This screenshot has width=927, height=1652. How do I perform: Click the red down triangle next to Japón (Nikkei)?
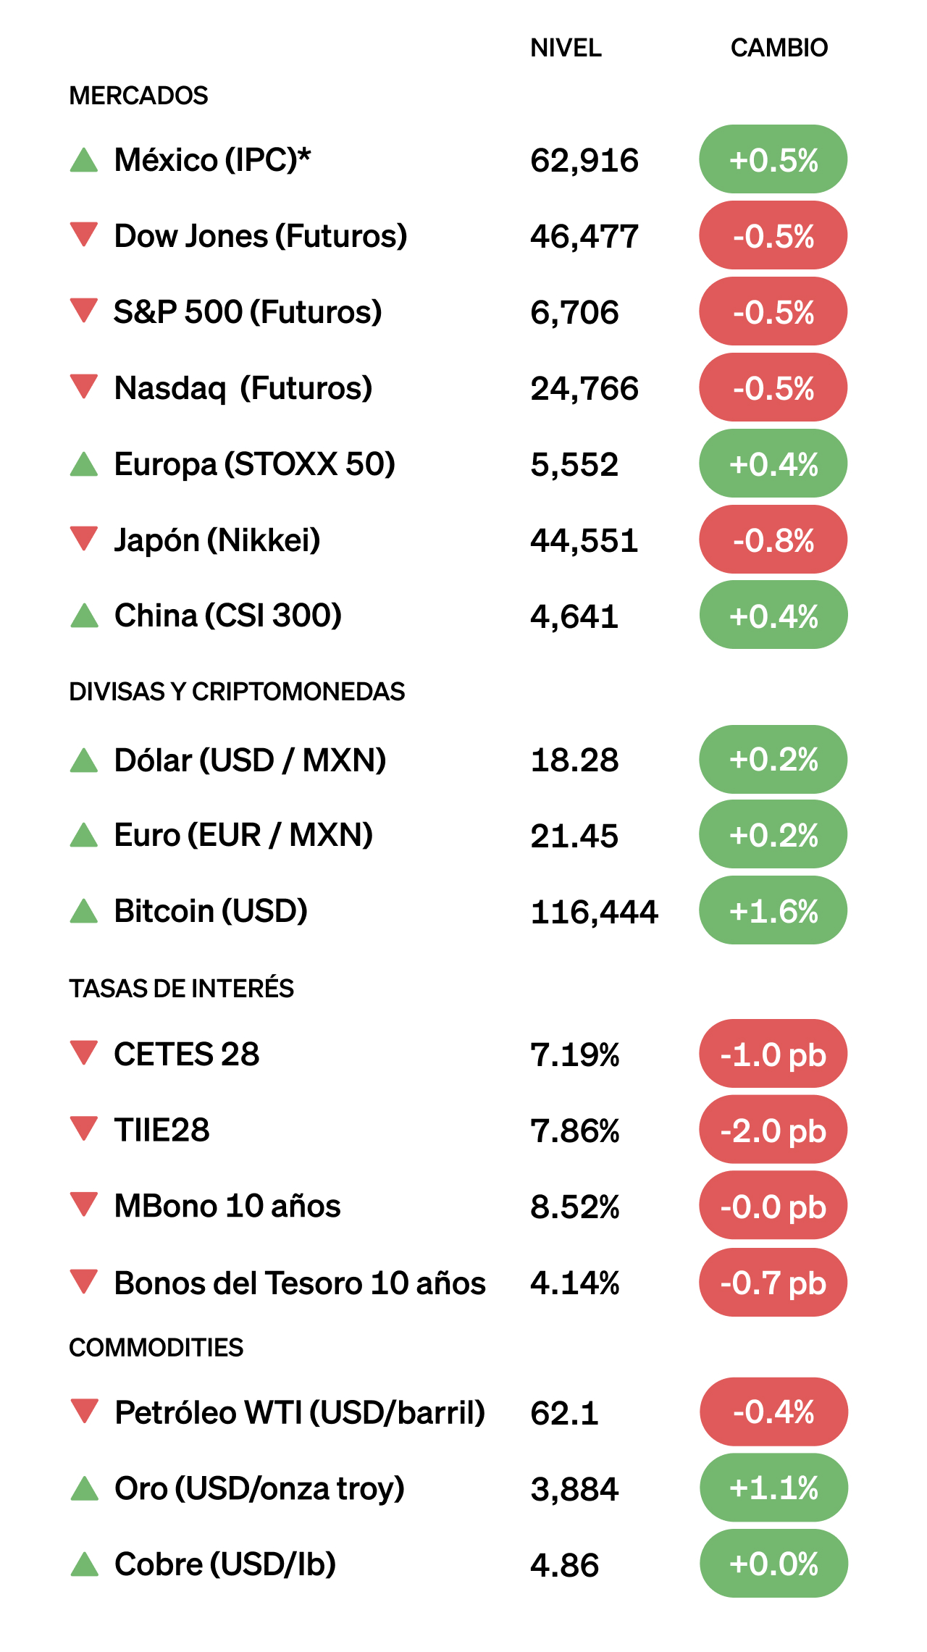coord(84,538)
